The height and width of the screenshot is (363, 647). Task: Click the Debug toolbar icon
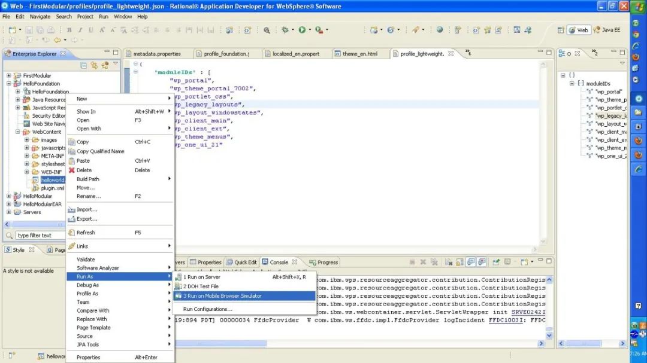click(x=285, y=30)
